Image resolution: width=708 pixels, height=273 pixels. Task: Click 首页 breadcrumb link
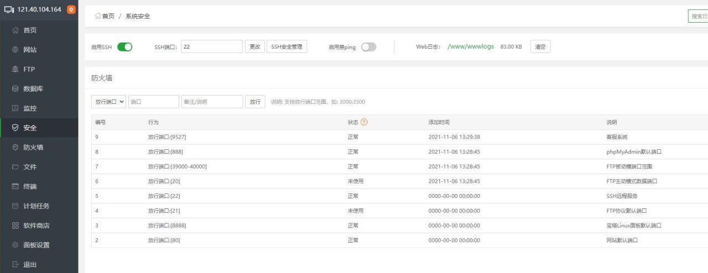(x=108, y=16)
